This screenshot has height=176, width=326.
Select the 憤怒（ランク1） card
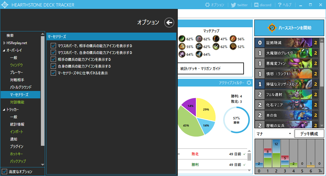[287, 74]
